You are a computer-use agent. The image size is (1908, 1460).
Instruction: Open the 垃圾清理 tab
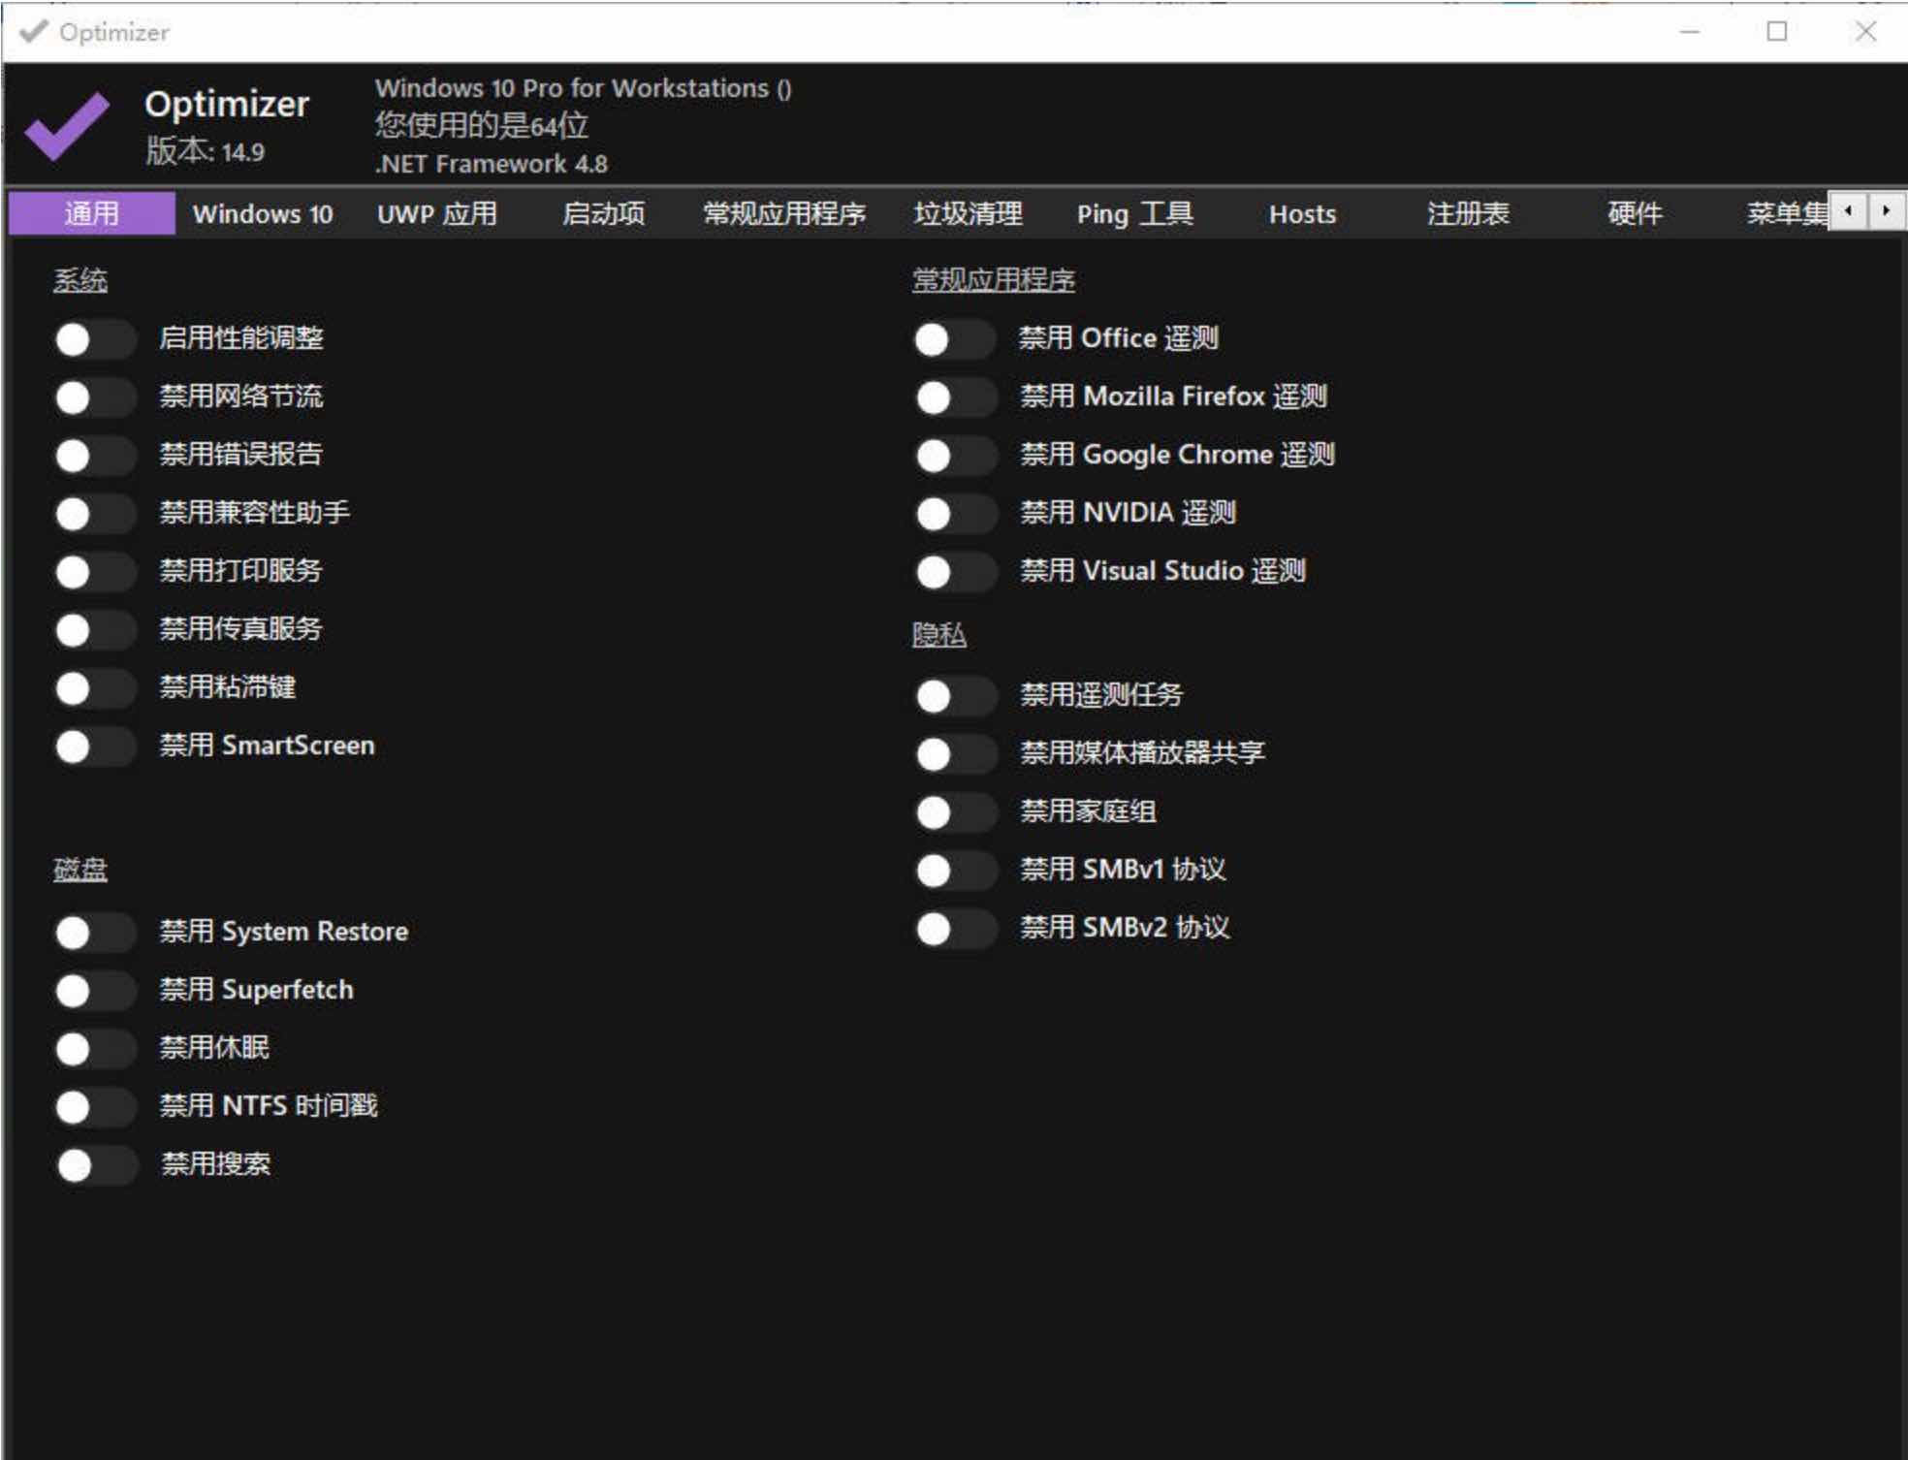click(x=968, y=213)
